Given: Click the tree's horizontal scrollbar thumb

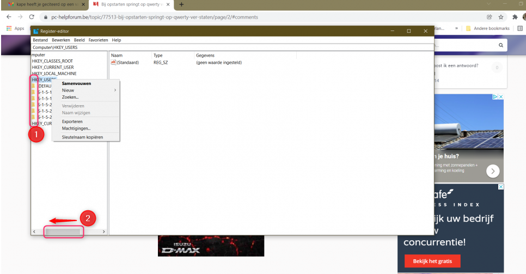Looking at the screenshot, I should (x=63, y=232).
